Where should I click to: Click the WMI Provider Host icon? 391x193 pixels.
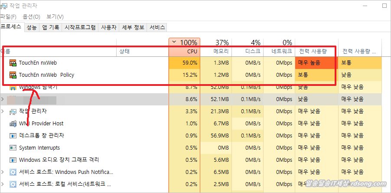click(13, 124)
